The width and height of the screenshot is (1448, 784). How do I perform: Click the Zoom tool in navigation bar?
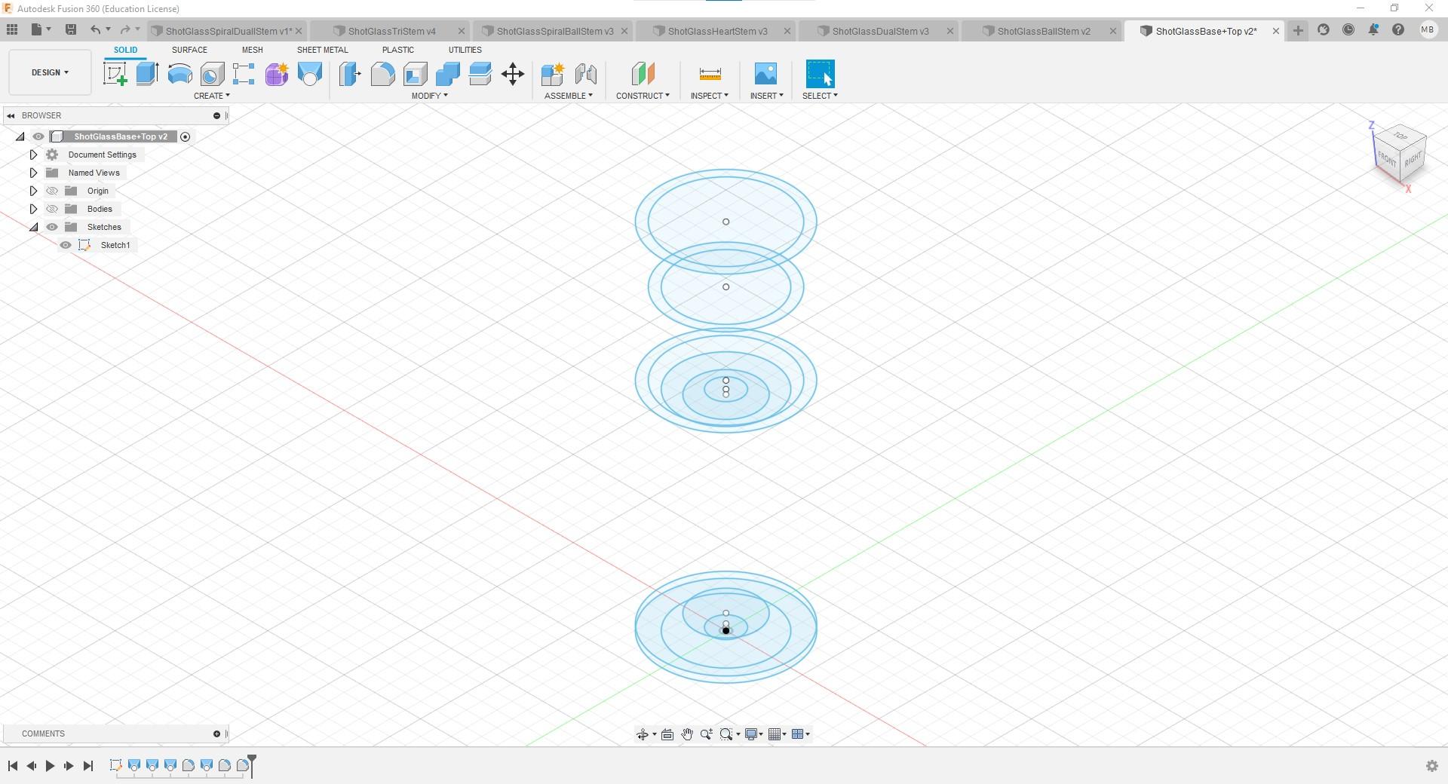(x=707, y=734)
